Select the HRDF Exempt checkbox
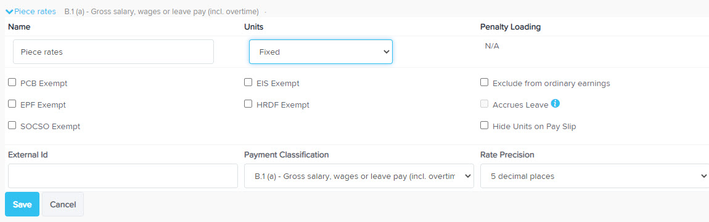This screenshot has width=709, height=222. click(248, 104)
